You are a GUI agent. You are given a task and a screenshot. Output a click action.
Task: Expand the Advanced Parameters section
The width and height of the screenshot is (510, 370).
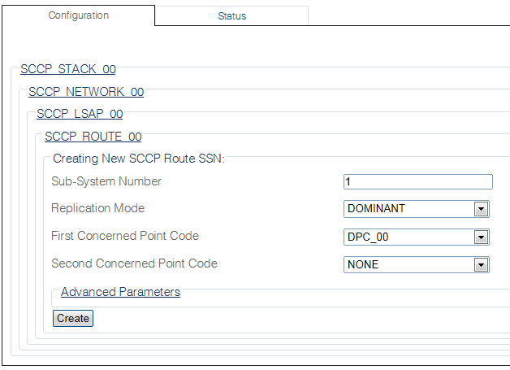(120, 292)
